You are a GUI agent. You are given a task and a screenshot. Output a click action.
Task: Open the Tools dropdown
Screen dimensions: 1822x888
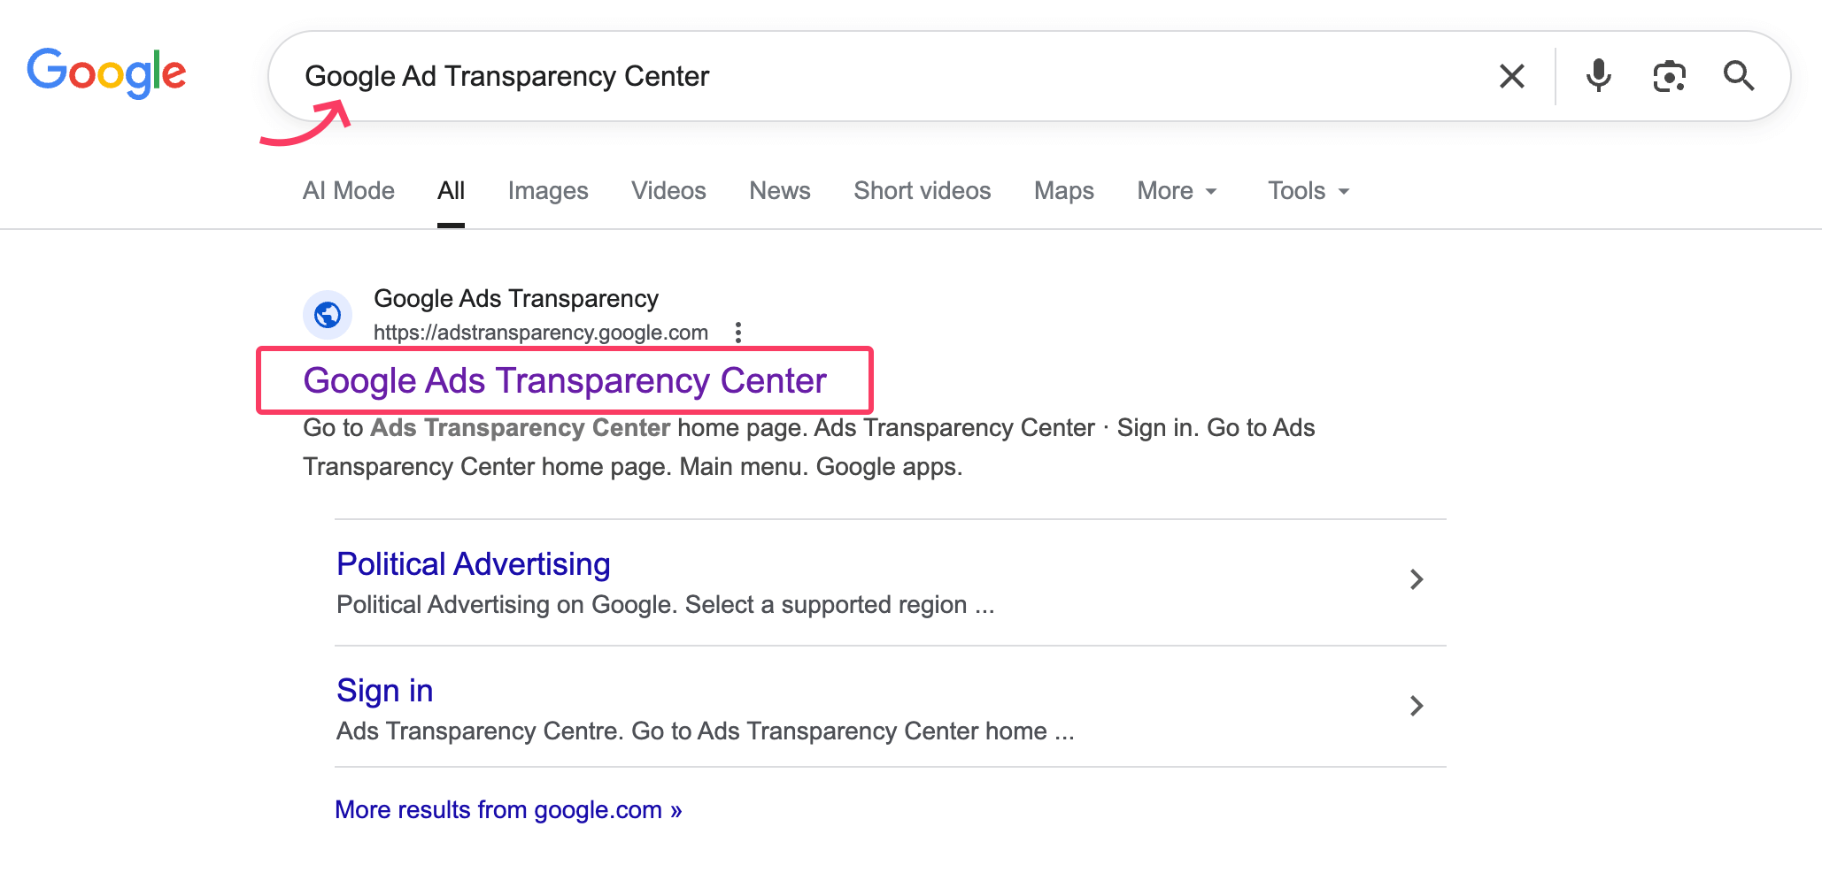click(x=1308, y=190)
